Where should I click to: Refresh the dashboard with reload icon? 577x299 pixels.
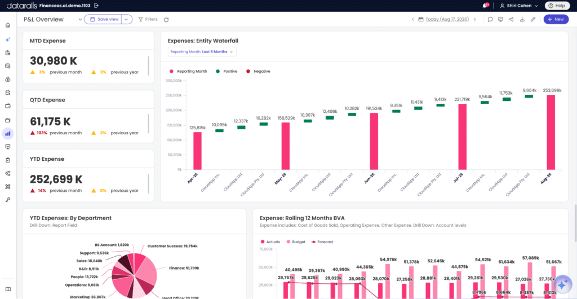166,20
